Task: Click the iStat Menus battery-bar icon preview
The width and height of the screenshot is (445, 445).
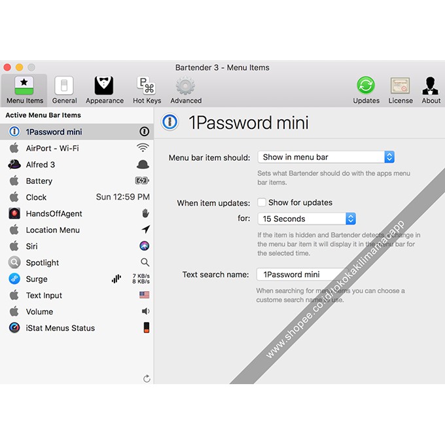Action: 147,327
